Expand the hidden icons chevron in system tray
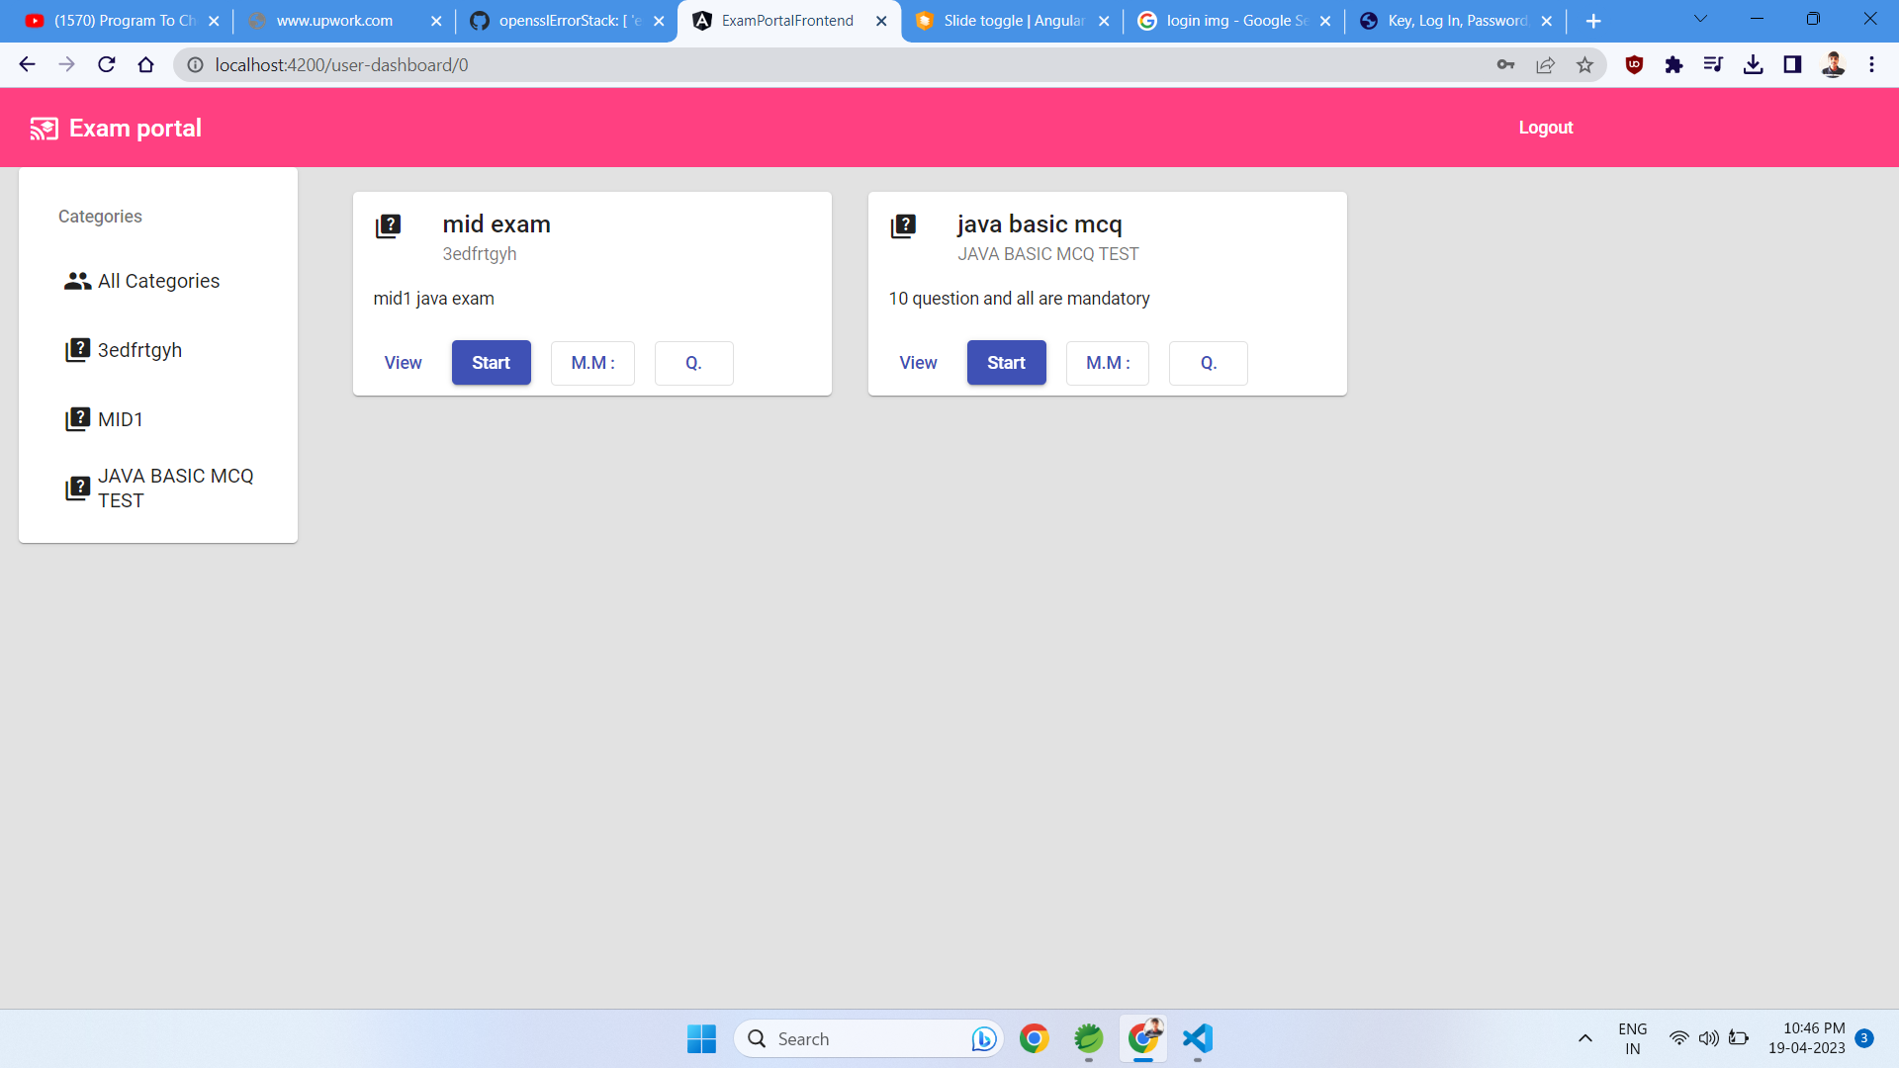The width and height of the screenshot is (1899, 1068). (1585, 1038)
